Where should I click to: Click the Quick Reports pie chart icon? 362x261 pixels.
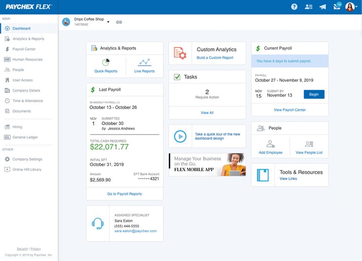click(x=106, y=62)
